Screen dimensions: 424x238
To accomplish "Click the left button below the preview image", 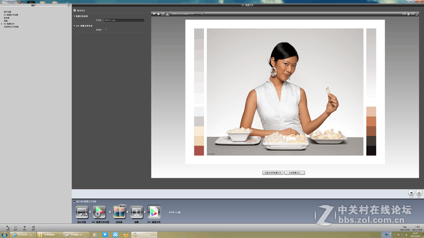I will [x=272, y=173].
